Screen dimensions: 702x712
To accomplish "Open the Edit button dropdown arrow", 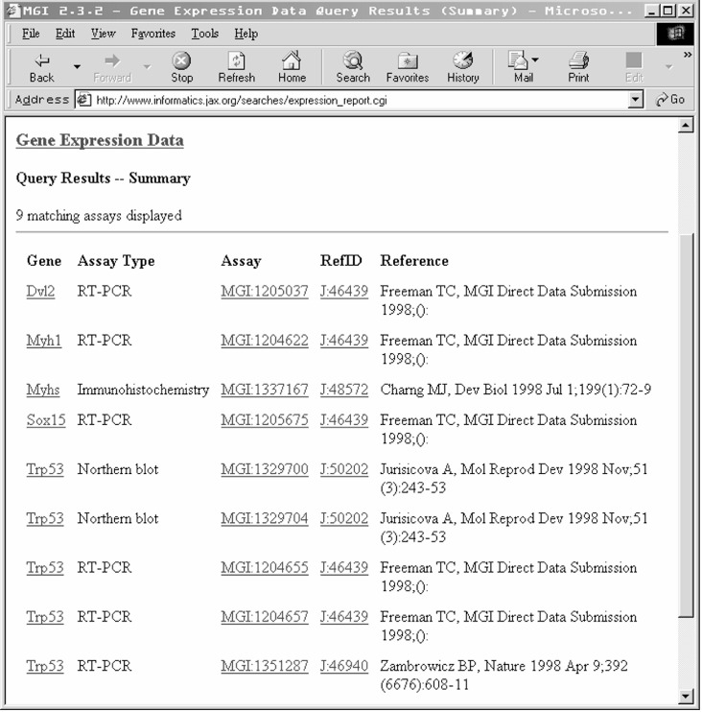I will coord(668,67).
